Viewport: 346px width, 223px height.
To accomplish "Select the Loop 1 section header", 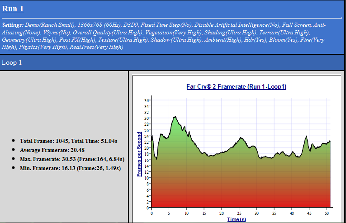I will point(12,62).
